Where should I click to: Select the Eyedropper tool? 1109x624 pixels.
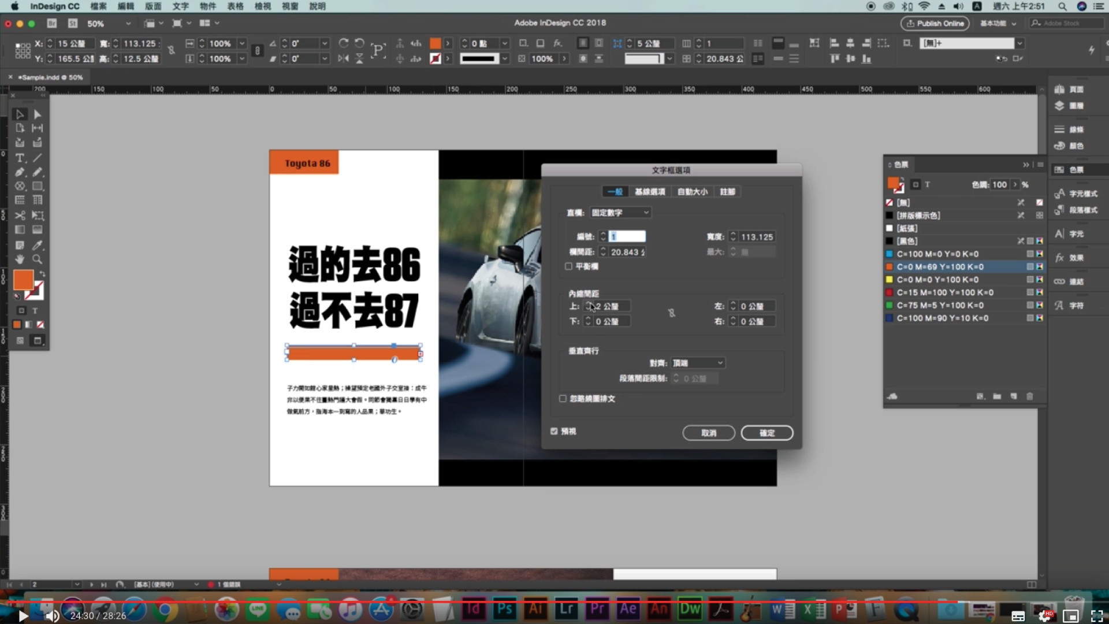(38, 246)
